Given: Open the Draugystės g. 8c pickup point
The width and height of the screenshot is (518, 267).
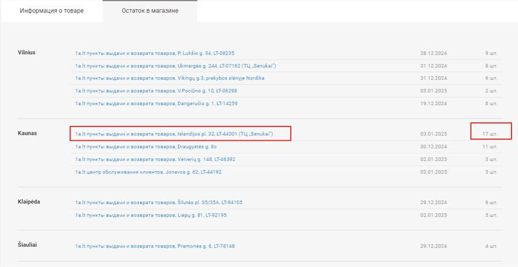Looking at the screenshot, I should click(x=146, y=146).
